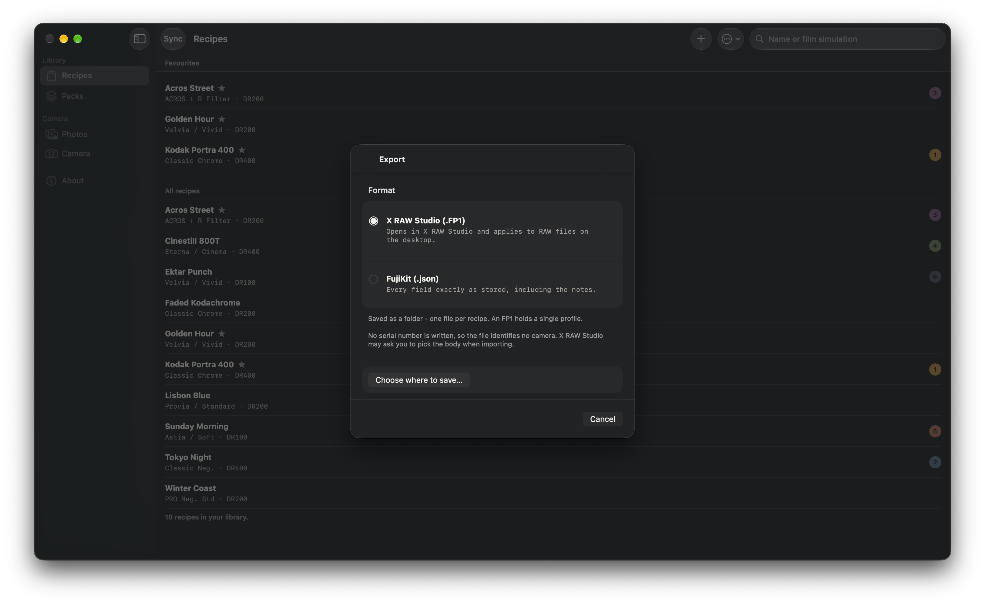Open Recipes in the sidebar
This screenshot has width=985, height=605.
pos(94,75)
